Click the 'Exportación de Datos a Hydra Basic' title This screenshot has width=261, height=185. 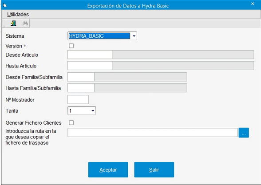pos(128,6)
